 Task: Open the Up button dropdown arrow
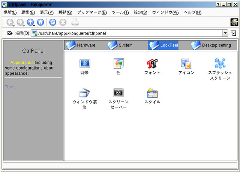(x=34, y=26)
